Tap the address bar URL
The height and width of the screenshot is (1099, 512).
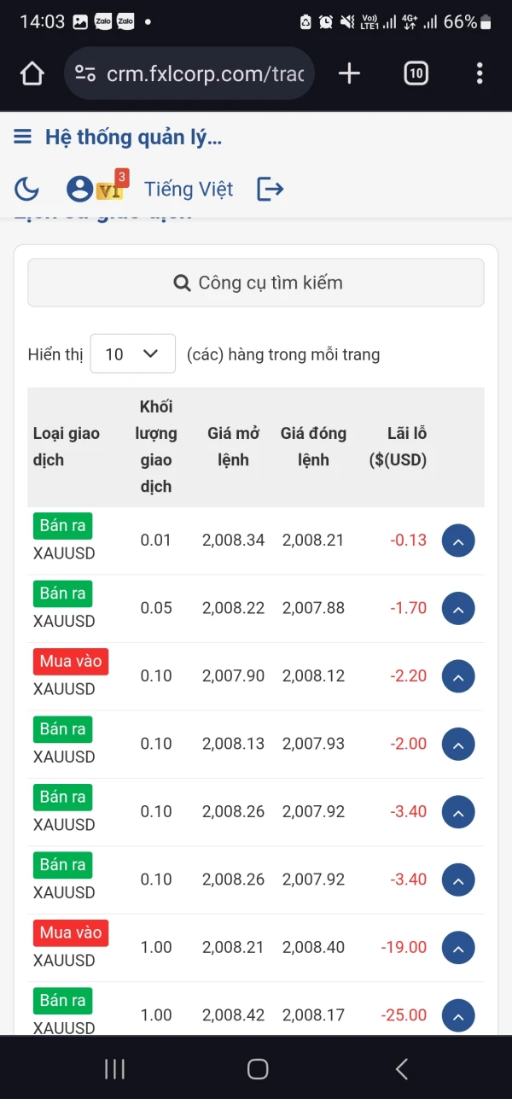pos(205,74)
